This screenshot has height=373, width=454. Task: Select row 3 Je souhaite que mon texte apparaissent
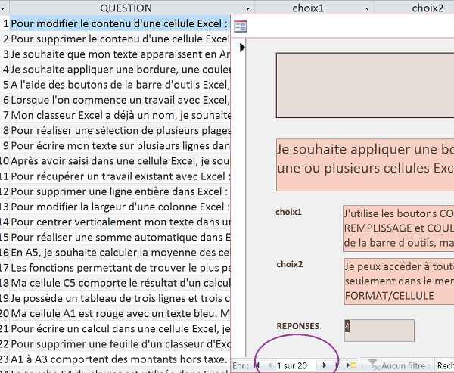[120, 54]
